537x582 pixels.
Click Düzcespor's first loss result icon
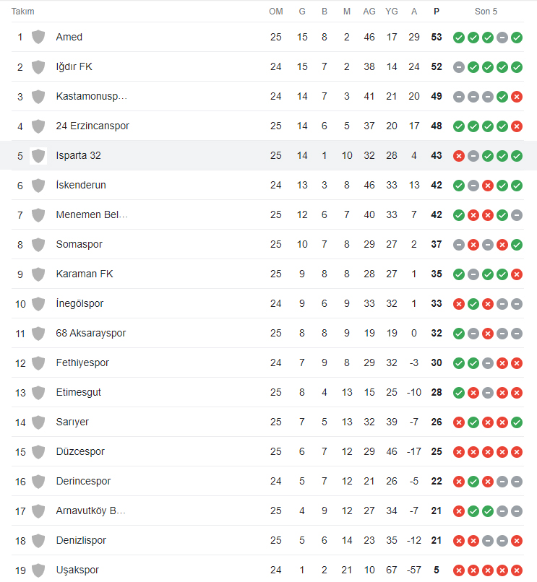point(459,452)
